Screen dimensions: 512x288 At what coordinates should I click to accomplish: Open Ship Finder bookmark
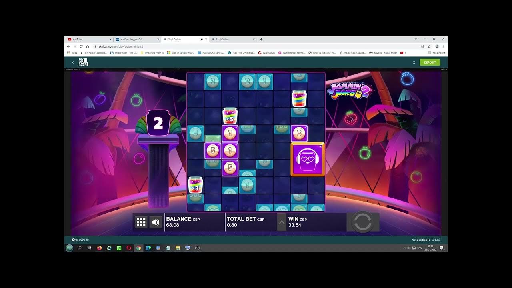(x=124, y=53)
